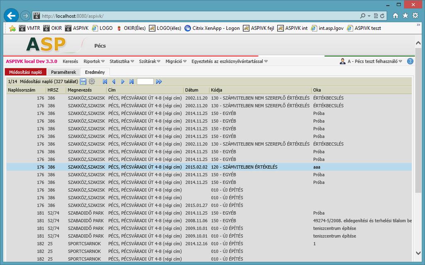Open the compatibility view icon in address bar
The image size is (425, 265).
(376, 16)
